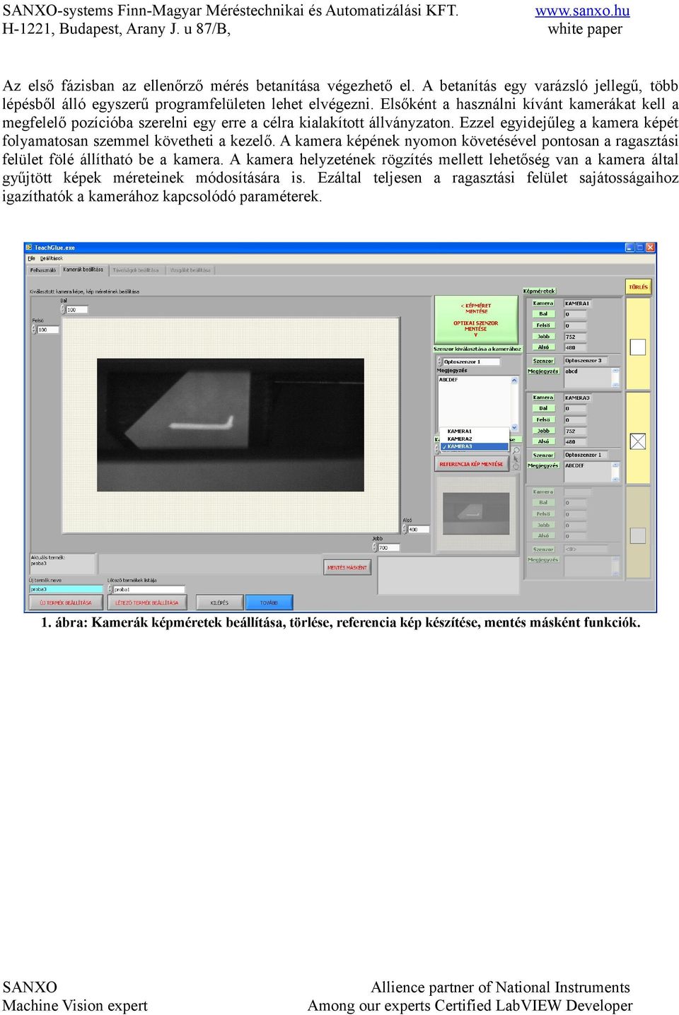The height and width of the screenshot is (1015, 679).
Task: Open the Távolságok beállítása tab
Action: (136, 270)
